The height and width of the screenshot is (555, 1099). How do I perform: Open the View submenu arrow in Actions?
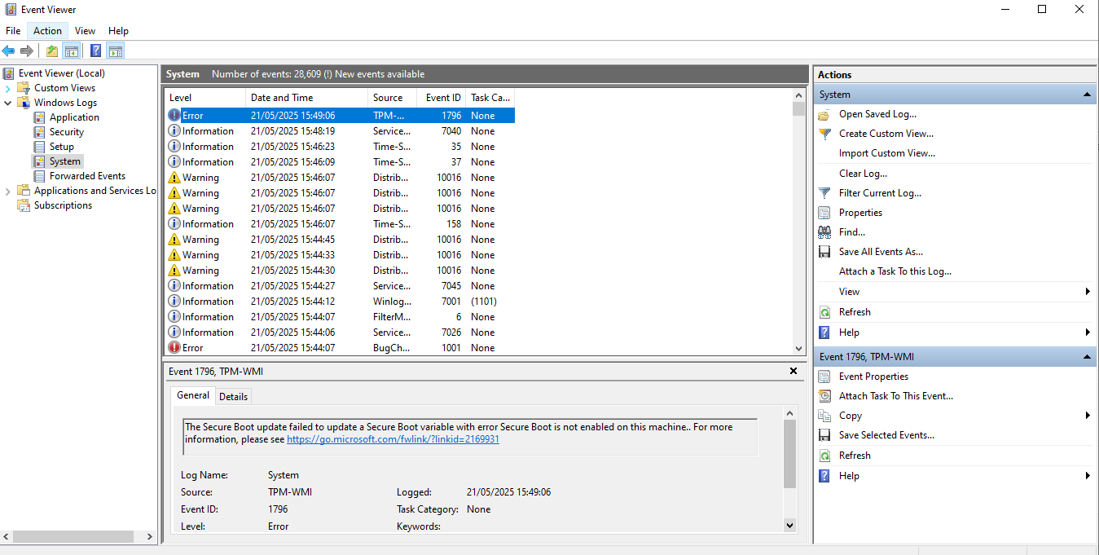(1088, 292)
